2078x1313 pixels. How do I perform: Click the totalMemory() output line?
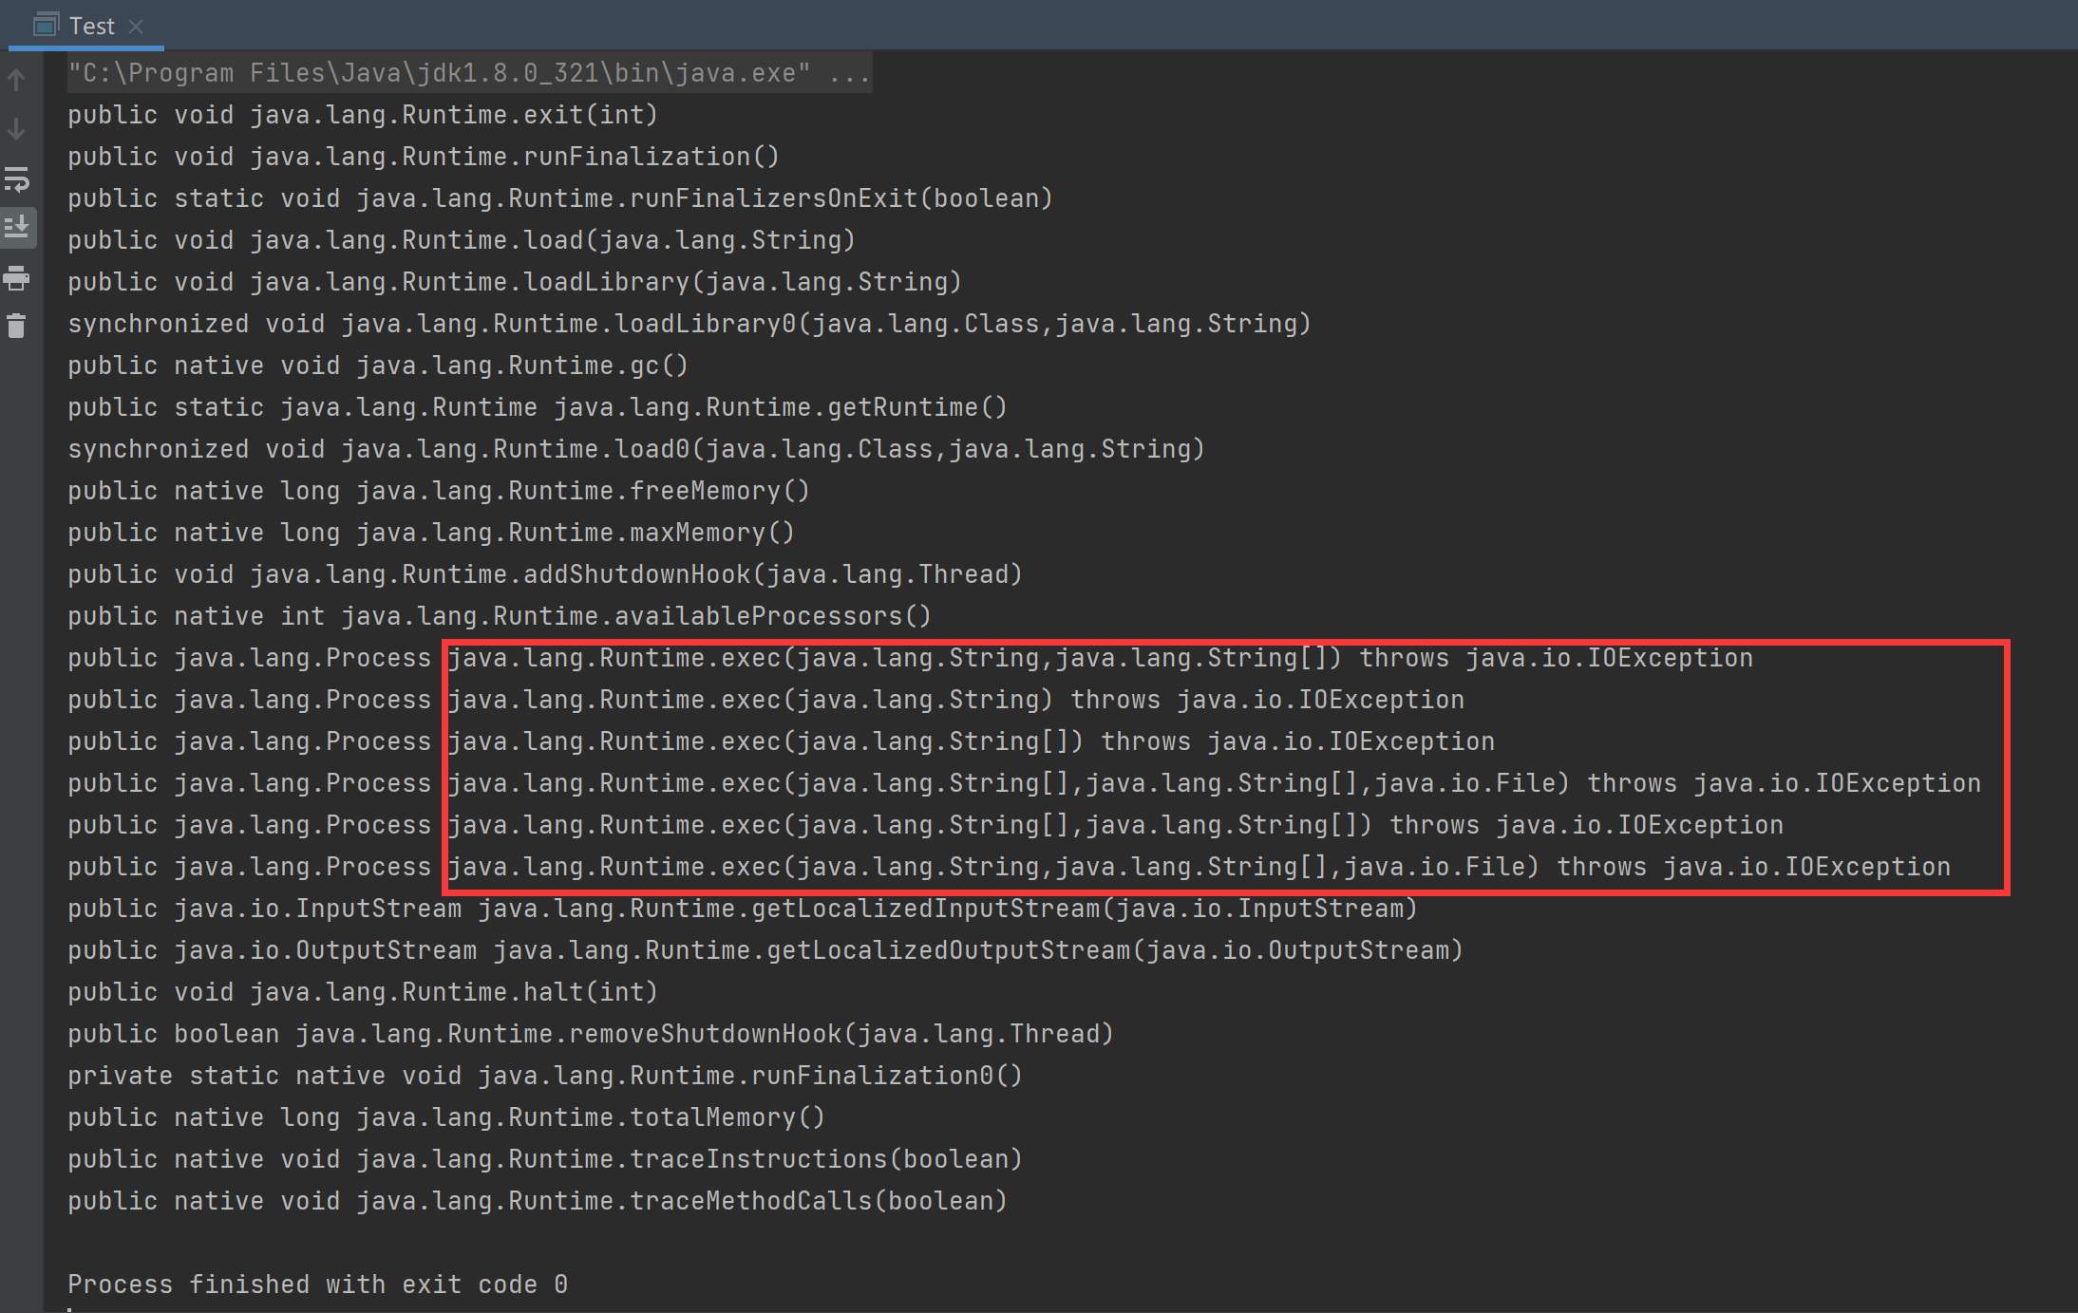click(446, 1117)
